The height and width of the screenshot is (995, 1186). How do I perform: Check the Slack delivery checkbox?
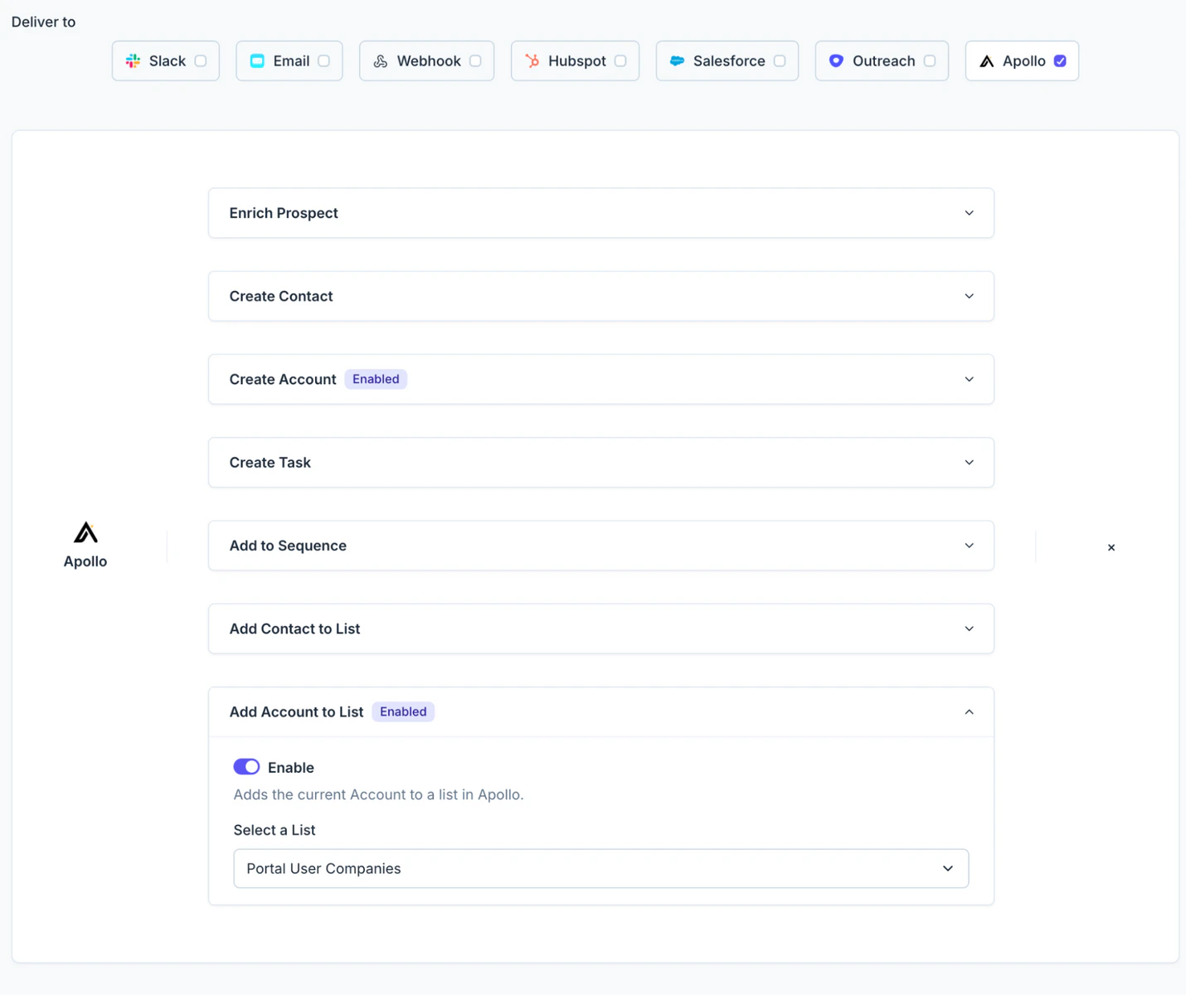tap(200, 60)
